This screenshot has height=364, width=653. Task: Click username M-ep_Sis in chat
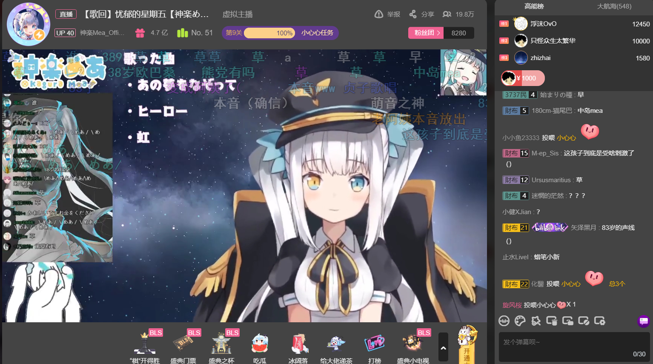tap(545, 153)
